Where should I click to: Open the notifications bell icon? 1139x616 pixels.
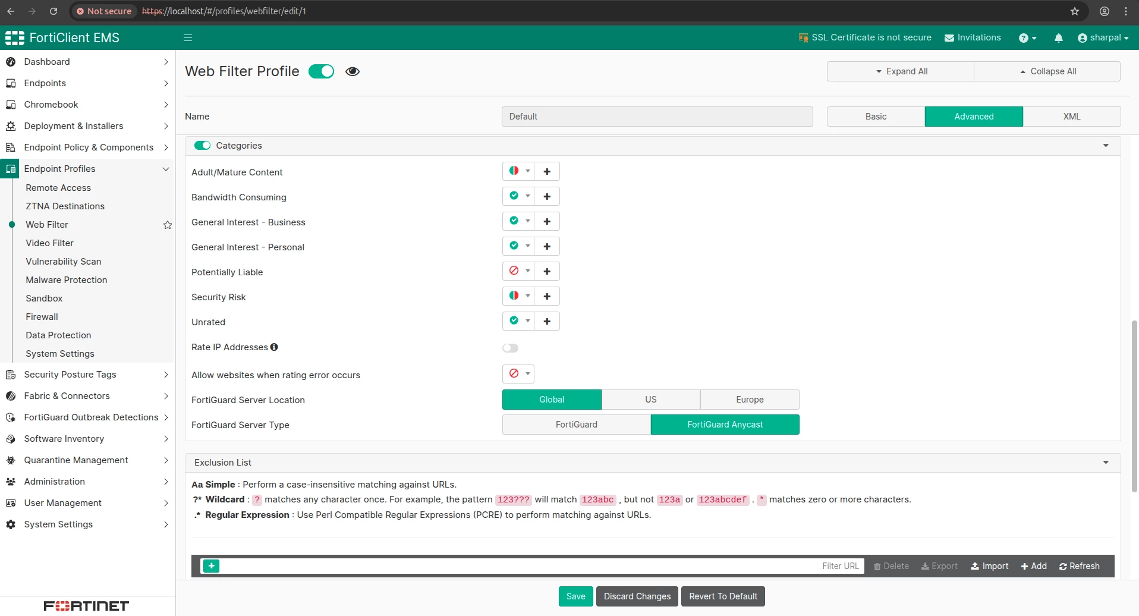pyautogui.click(x=1059, y=37)
